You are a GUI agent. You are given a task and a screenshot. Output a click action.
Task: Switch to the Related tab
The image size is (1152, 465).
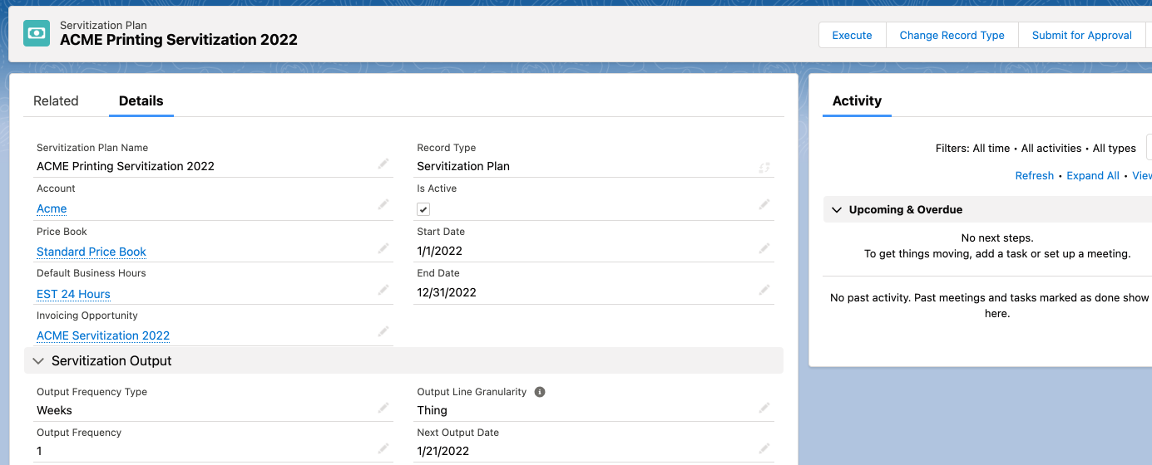(56, 100)
